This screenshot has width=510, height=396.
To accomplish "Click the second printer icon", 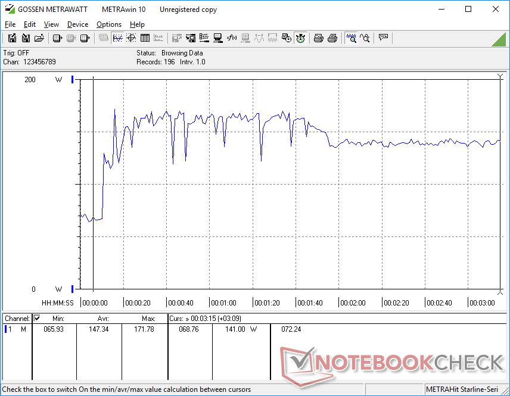I will (x=332, y=38).
